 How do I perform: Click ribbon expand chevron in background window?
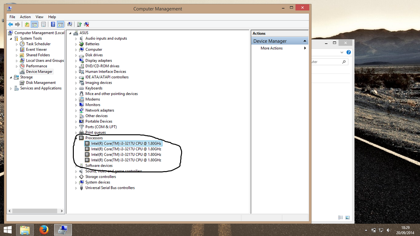[342, 52]
